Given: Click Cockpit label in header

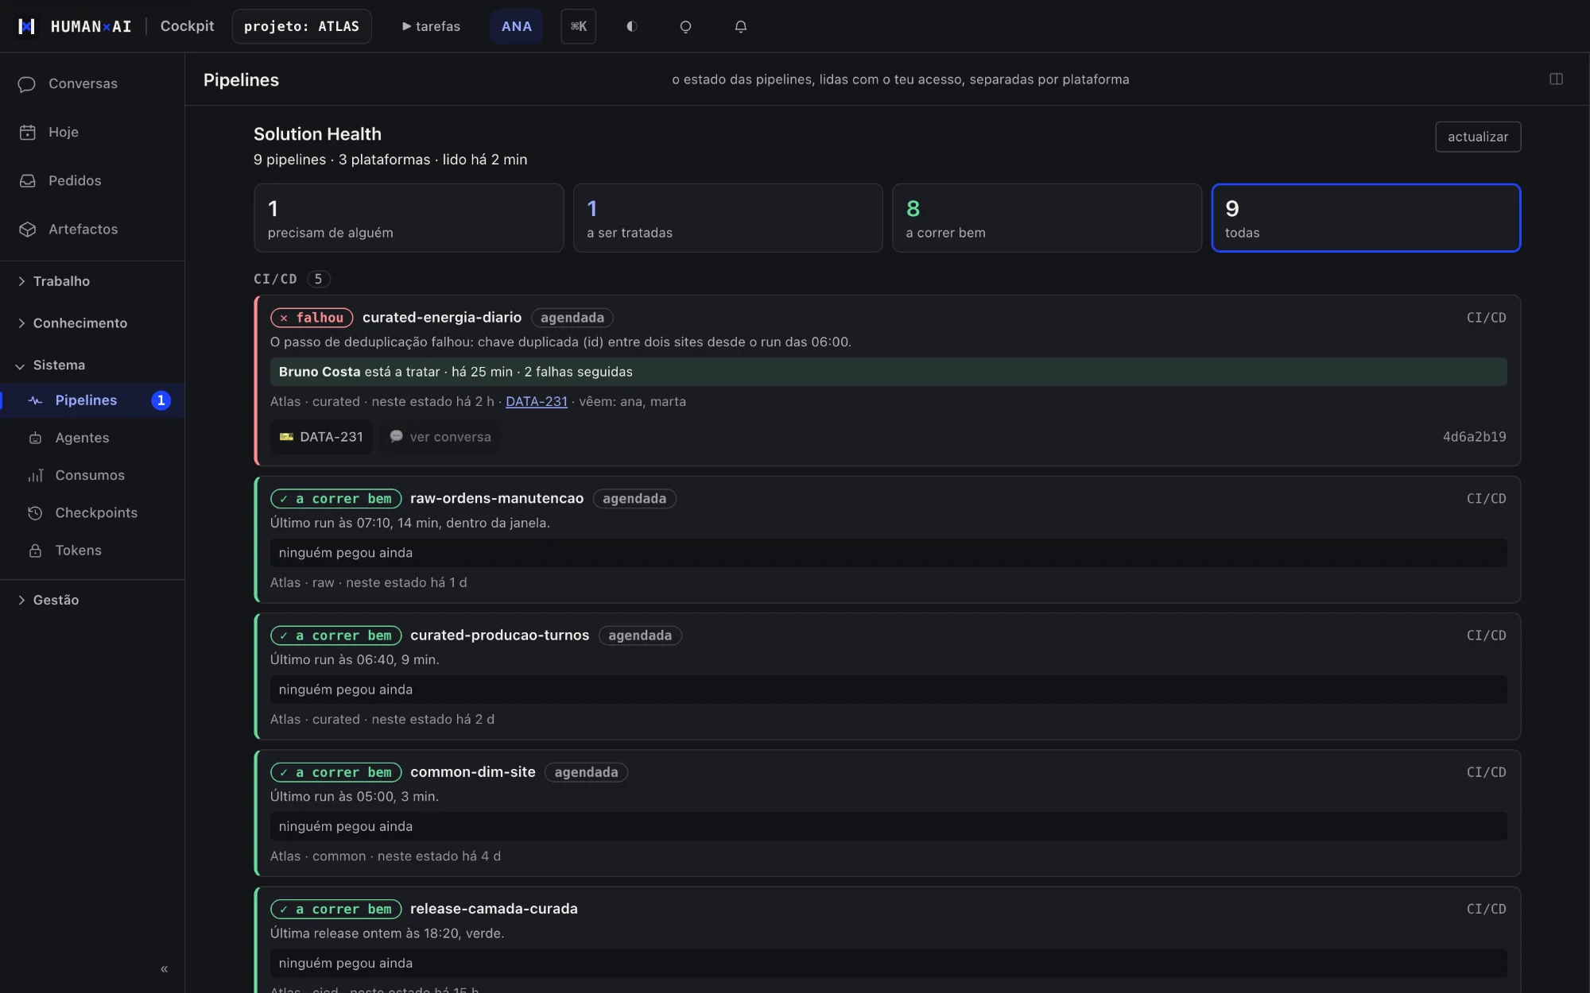Looking at the screenshot, I should [x=187, y=26].
